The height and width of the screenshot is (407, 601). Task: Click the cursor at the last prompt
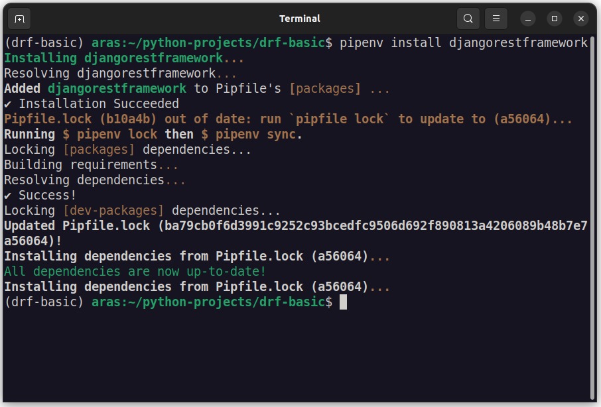344,302
